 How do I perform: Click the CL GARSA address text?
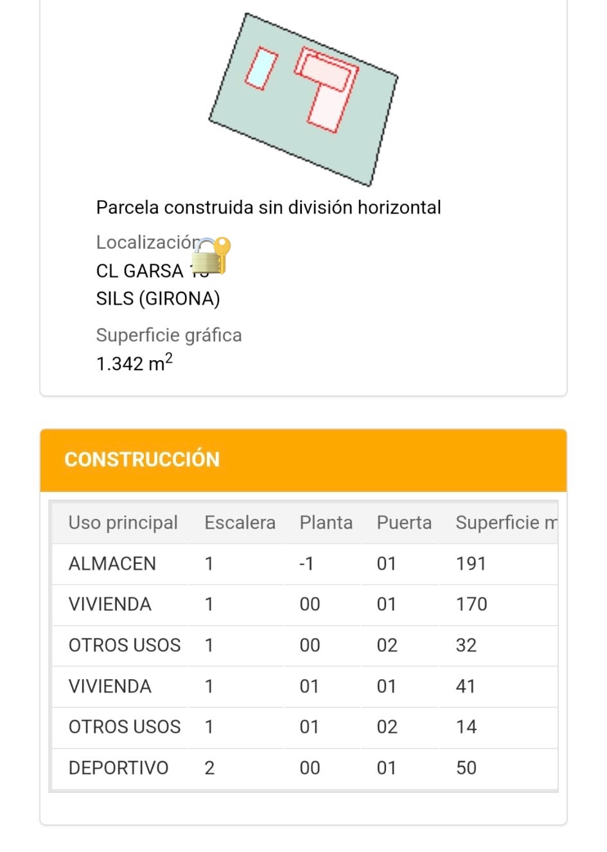tap(140, 271)
